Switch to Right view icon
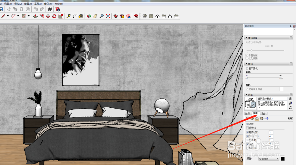Image resolution: width=296 pixels, height=165 pixels. [x=164, y=16]
